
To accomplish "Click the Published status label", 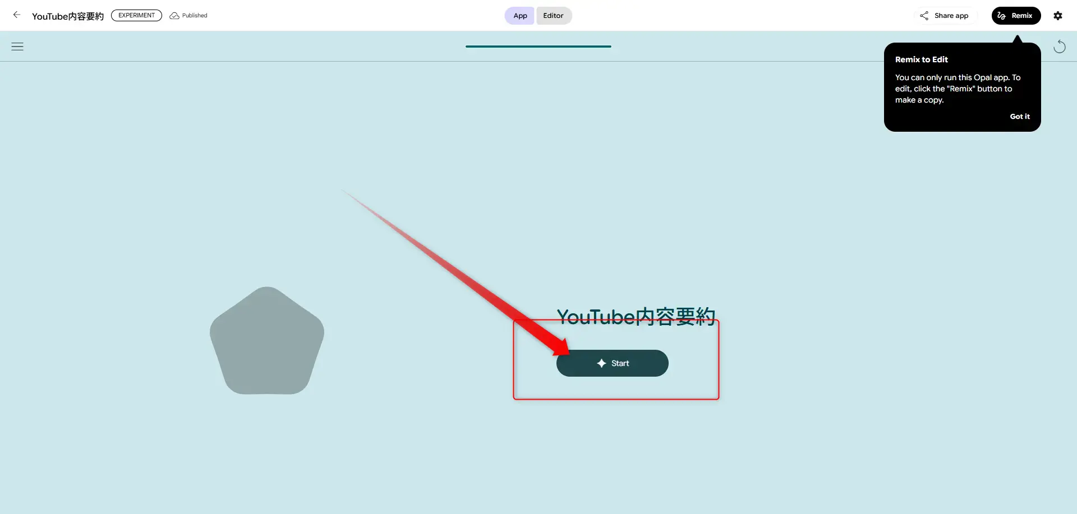I will [195, 16].
